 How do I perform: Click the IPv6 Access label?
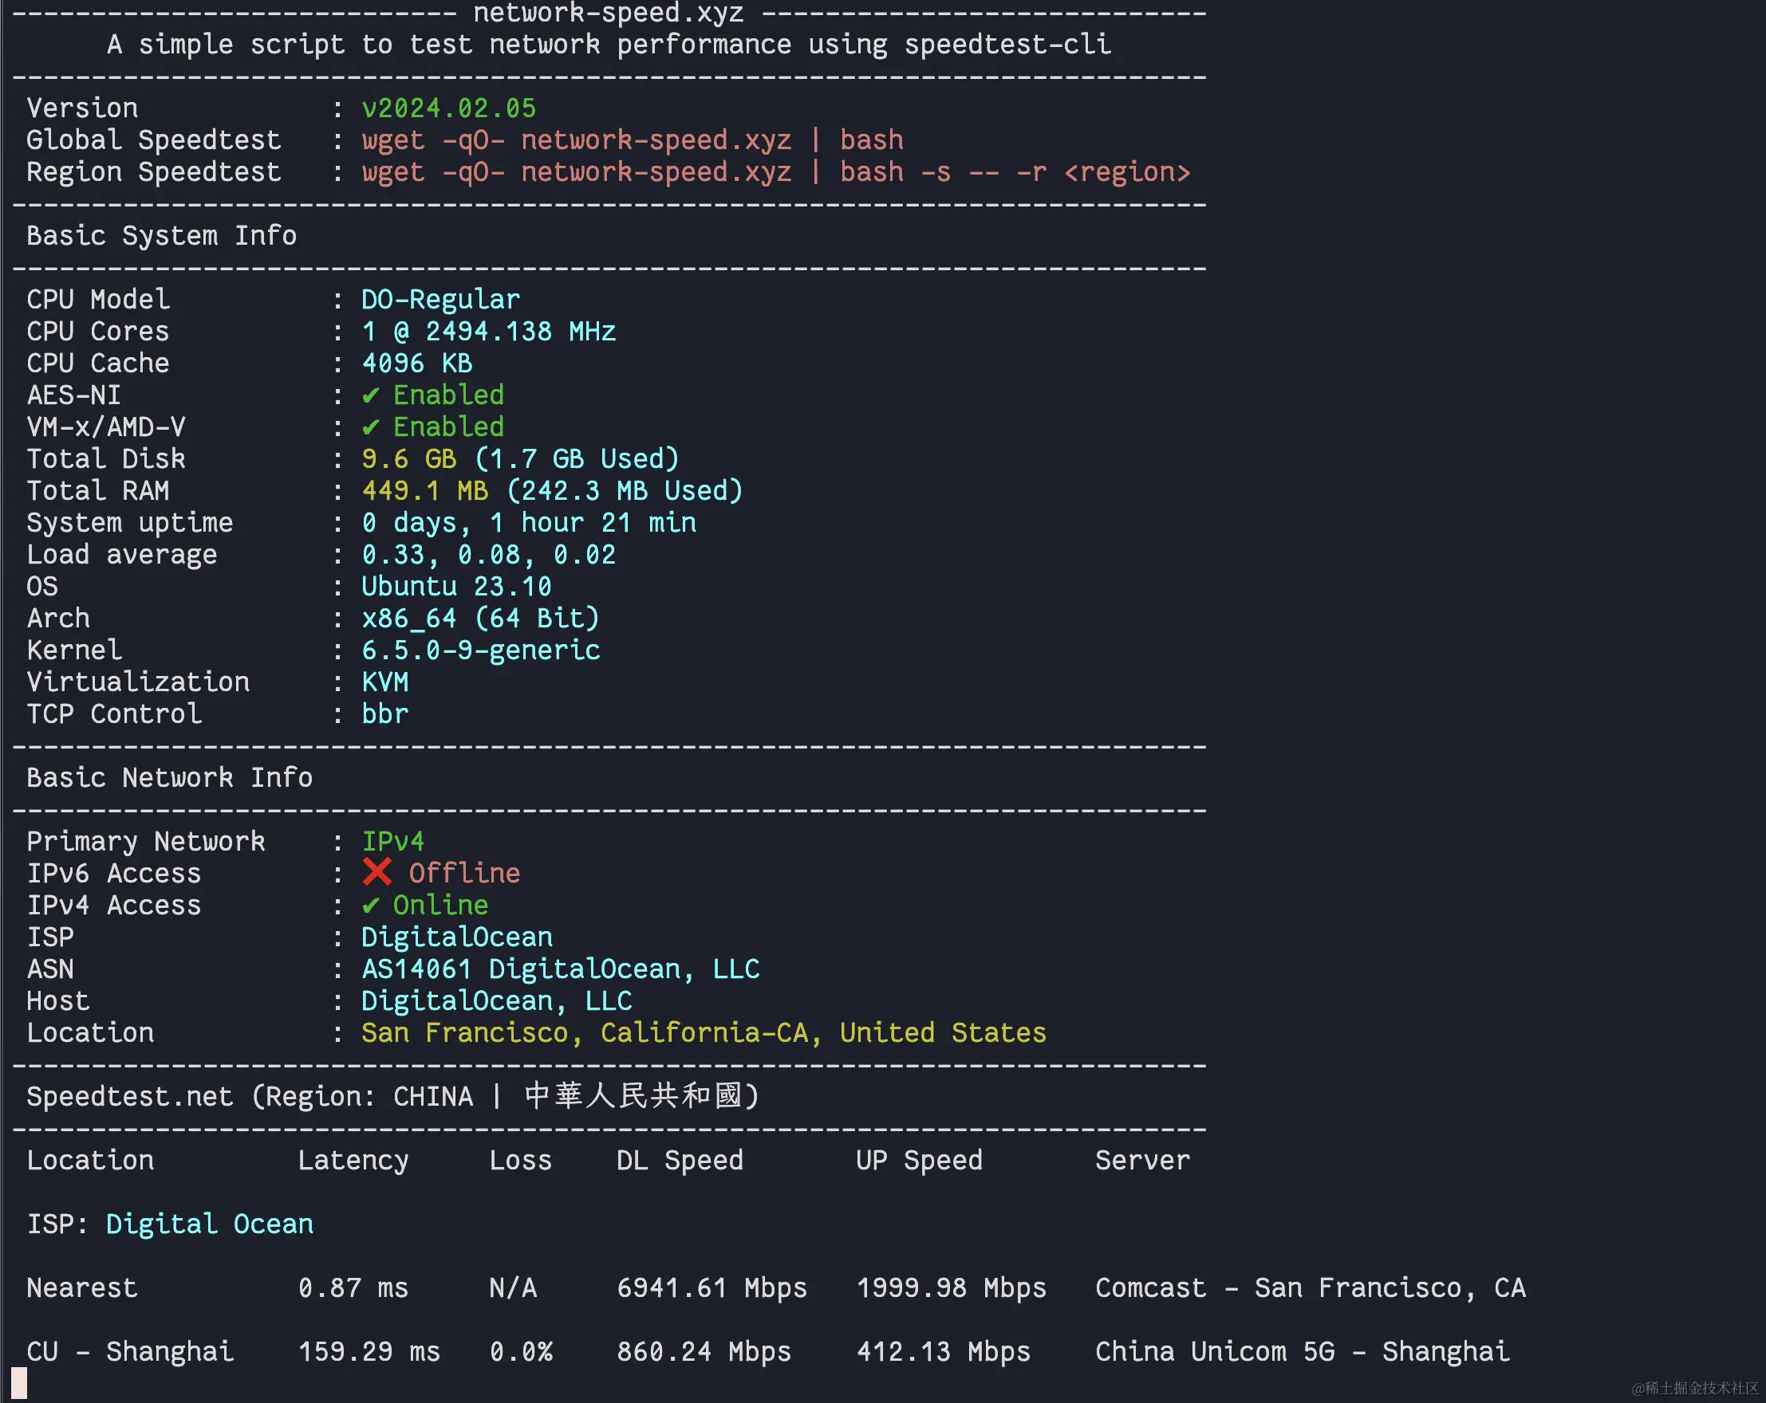click(x=114, y=874)
